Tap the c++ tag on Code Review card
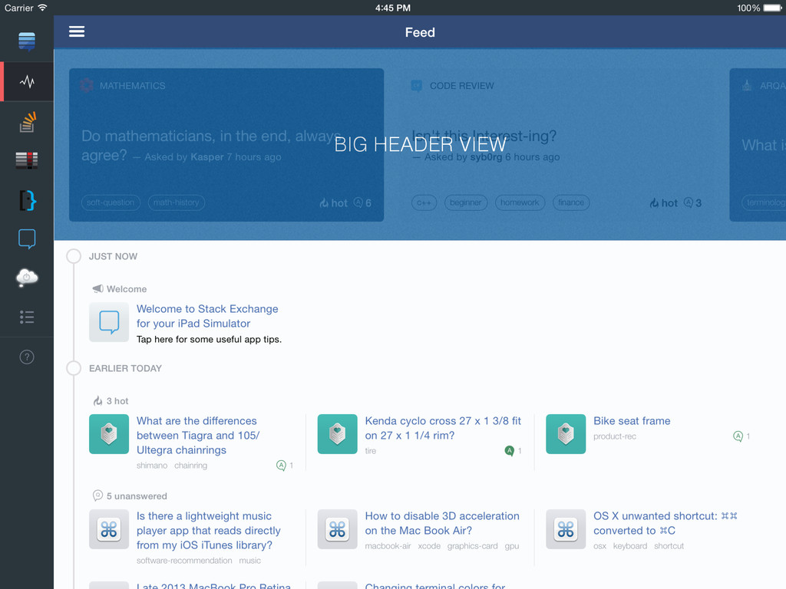 click(x=424, y=202)
